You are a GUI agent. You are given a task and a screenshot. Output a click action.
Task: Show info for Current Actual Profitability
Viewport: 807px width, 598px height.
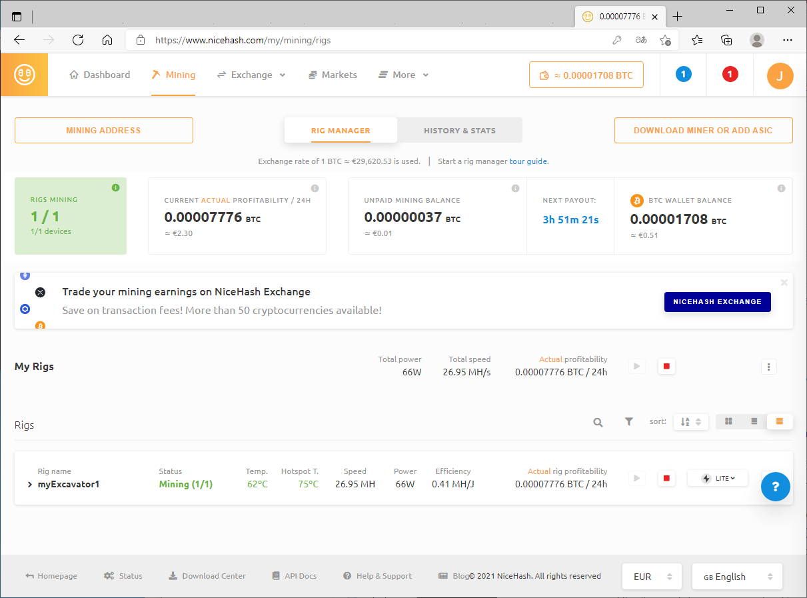(315, 189)
